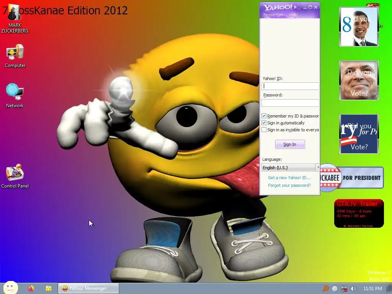Maximize the Yahoo! Messenger window
Screen dimensions: 392x294
point(310,7)
